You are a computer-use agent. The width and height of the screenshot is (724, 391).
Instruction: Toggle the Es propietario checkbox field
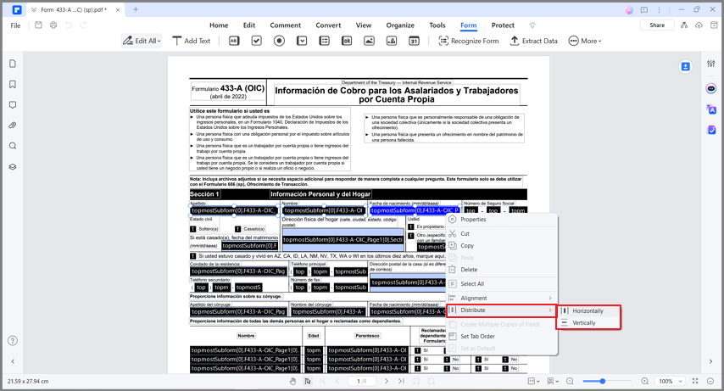(x=411, y=227)
